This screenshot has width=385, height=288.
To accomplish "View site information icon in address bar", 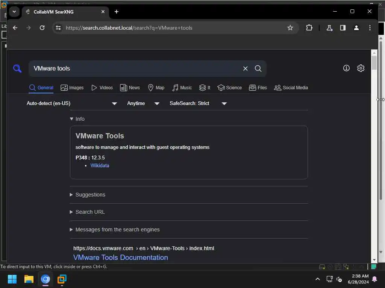I will [58, 28].
